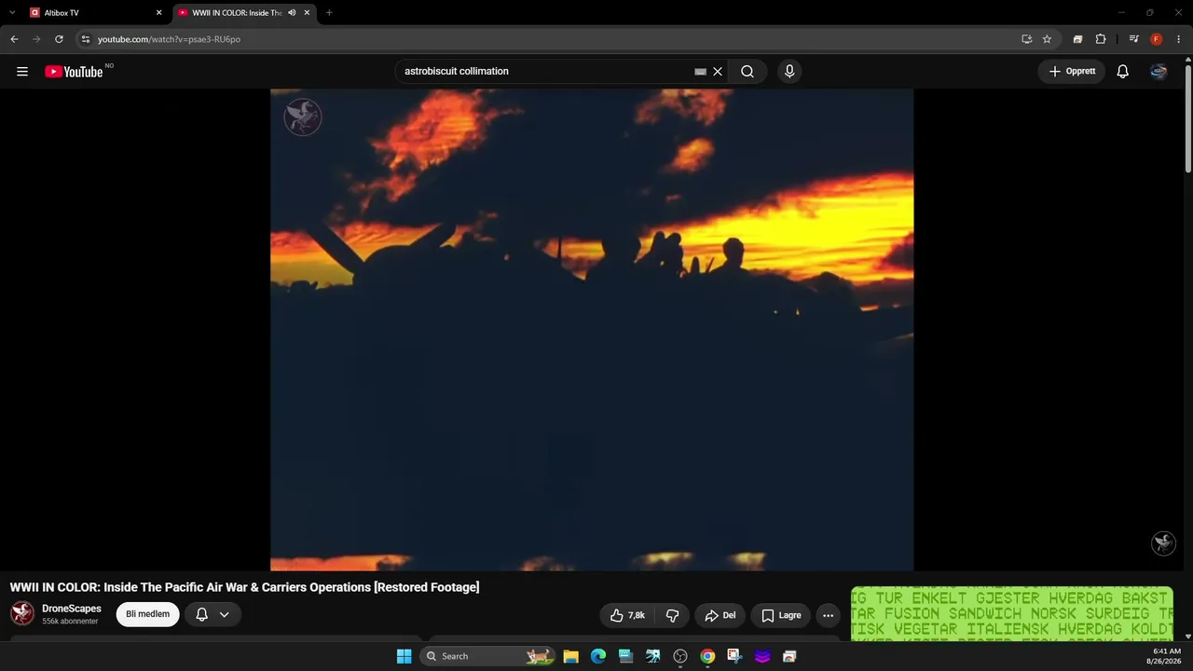Image resolution: width=1193 pixels, height=671 pixels.
Task: Clear the YouTube search query
Action: coord(718,72)
